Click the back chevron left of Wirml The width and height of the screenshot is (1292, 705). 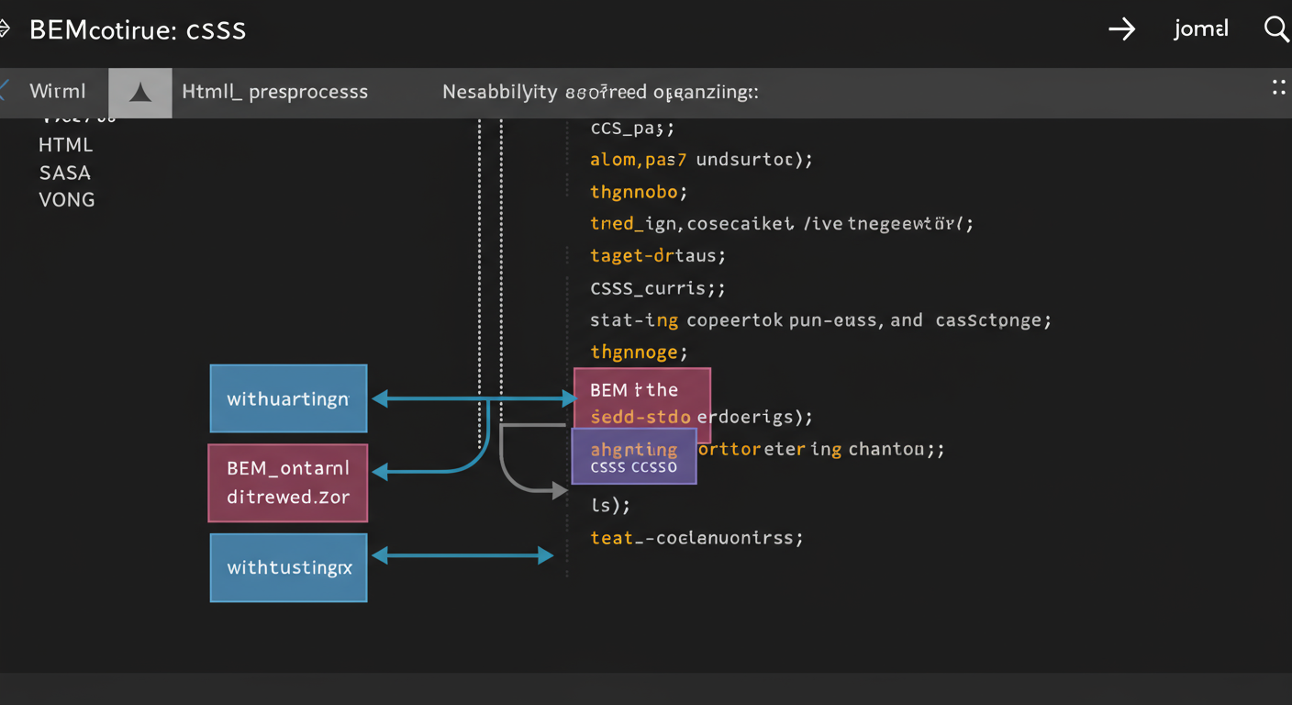[4, 91]
